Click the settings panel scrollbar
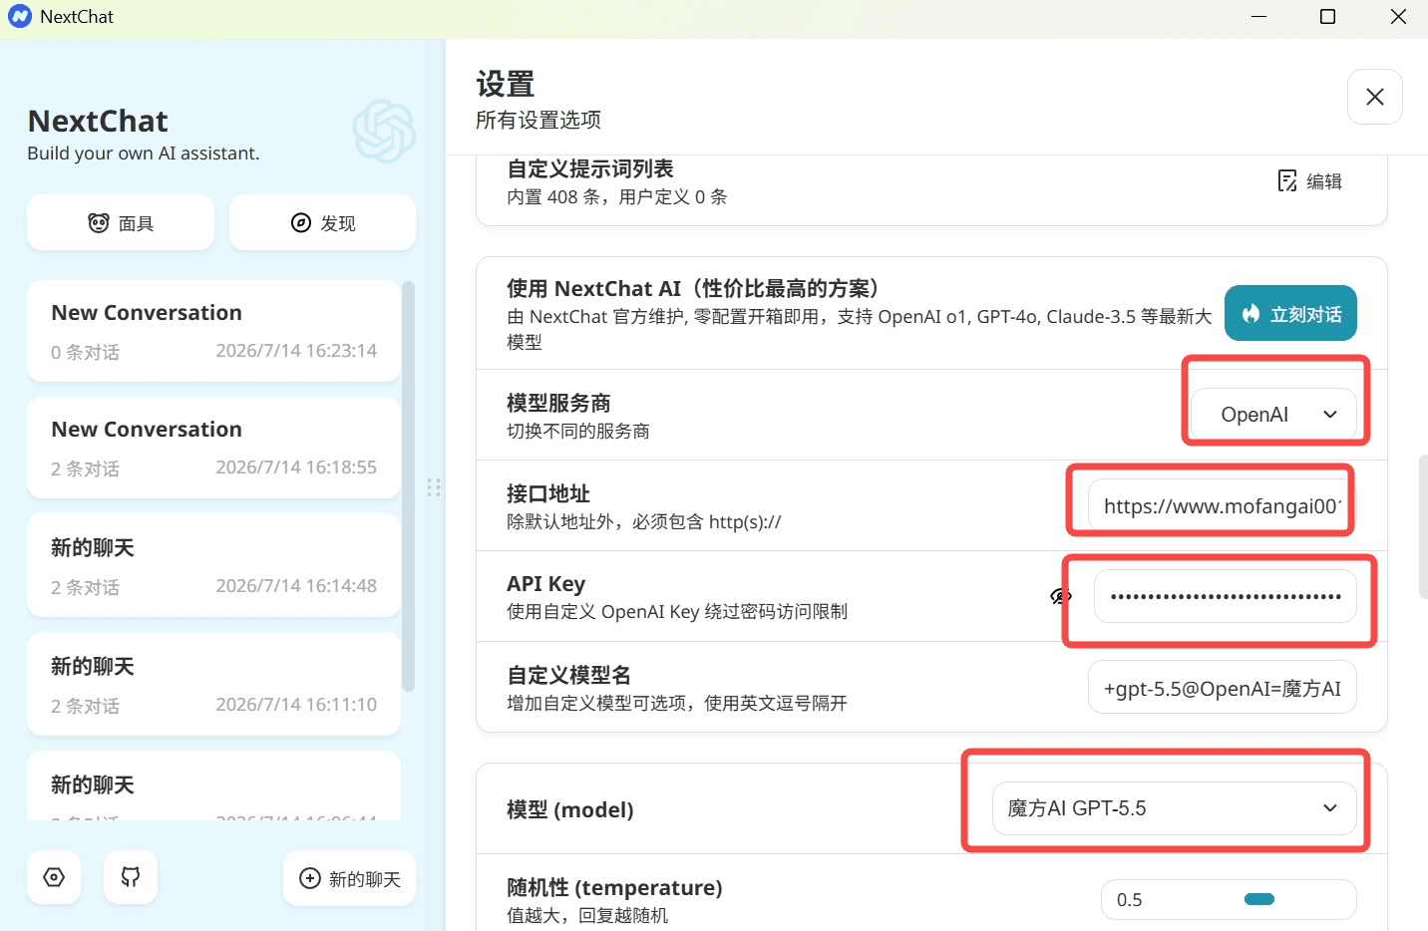 (x=1423, y=526)
